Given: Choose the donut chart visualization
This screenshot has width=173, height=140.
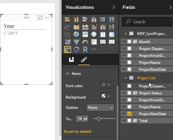Looking at the screenshot, I should [76, 49].
